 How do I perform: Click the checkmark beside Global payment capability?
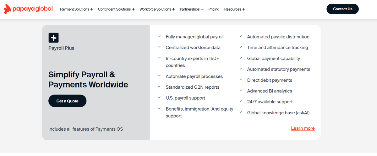point(241,58)
